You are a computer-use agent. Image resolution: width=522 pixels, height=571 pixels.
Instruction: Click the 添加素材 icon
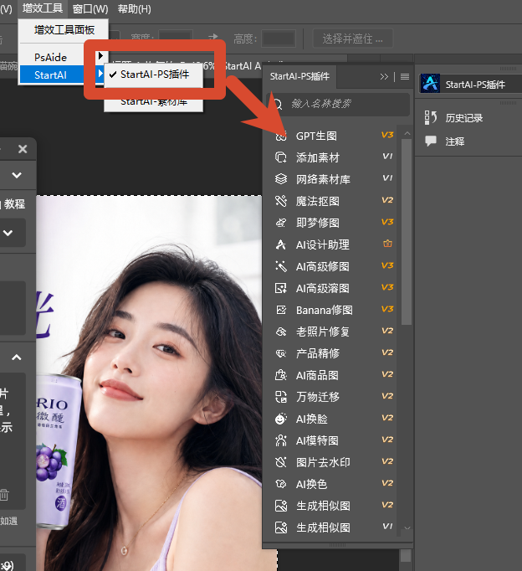[281, 157]
